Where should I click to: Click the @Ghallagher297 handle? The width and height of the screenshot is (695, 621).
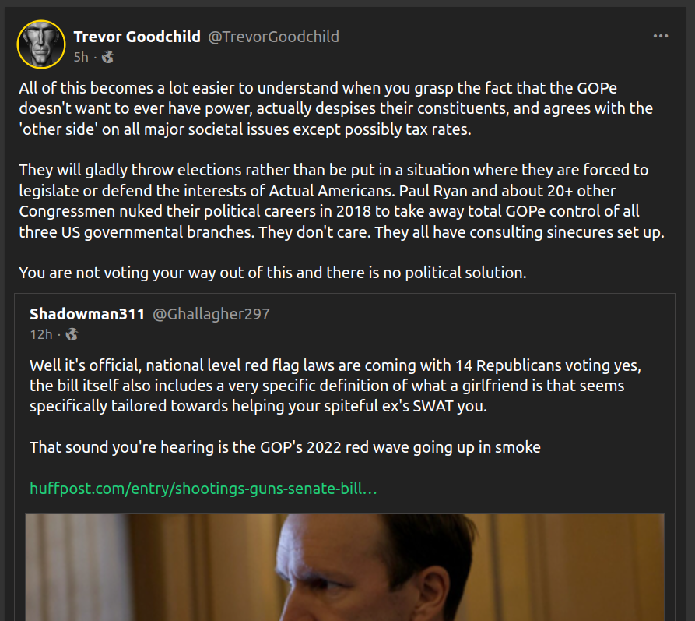pos(211,314)
